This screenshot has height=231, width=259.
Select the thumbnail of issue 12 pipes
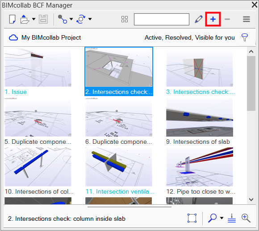tap(200, 167)
